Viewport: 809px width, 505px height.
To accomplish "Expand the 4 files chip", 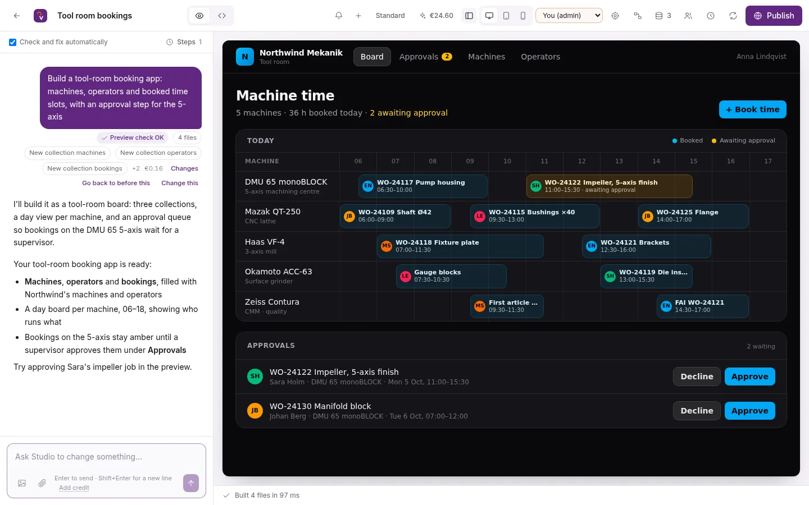I will pos(187,137).
